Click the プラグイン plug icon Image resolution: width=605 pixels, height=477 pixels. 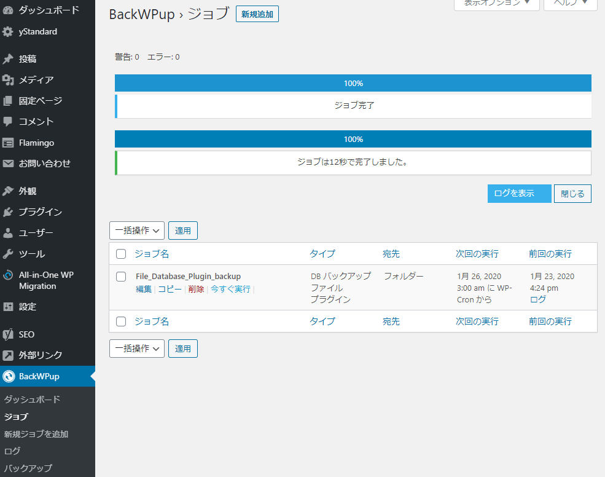[8, 212]
